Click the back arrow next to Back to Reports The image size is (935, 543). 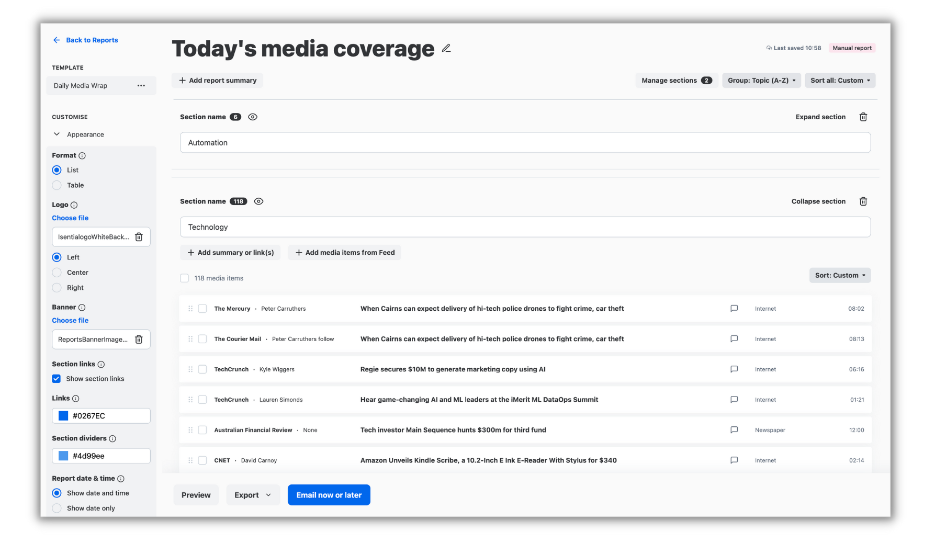point(57,40)
